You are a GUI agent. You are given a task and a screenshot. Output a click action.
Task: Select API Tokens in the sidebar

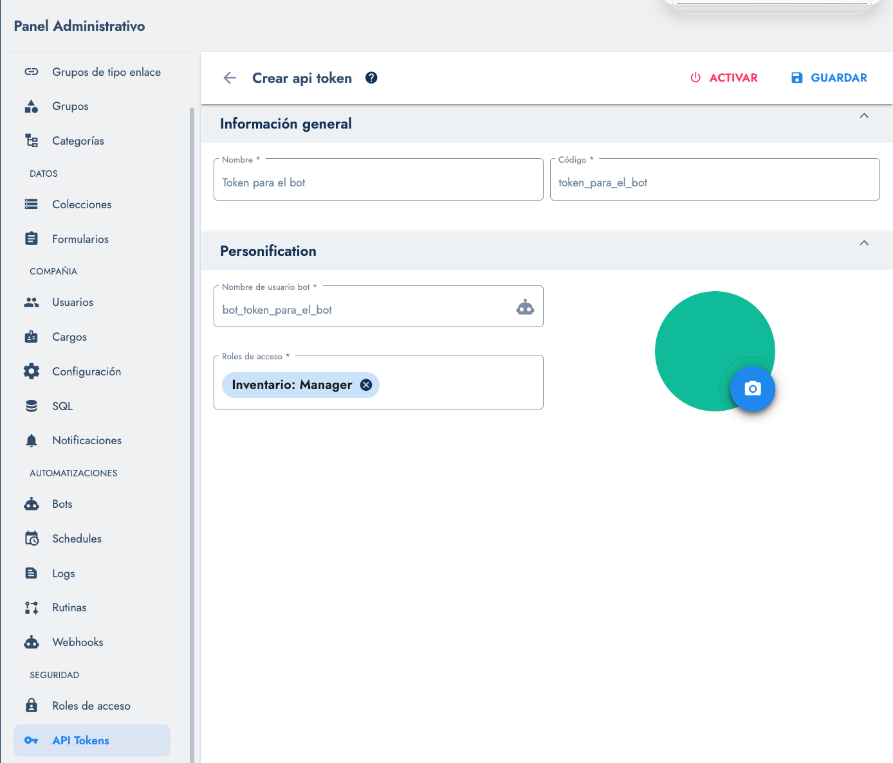point(81,741)
